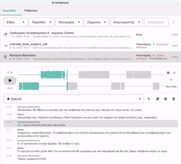Delete the transcript with the trash icon

click(x=174, y=99)
